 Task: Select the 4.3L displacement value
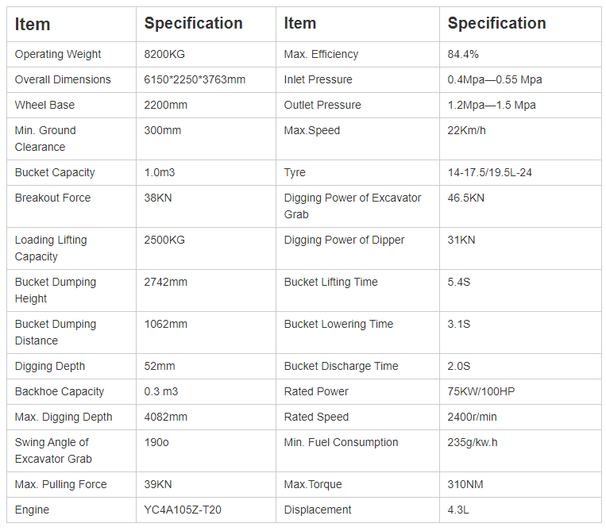pyautogui.click(x=458, y=510)
